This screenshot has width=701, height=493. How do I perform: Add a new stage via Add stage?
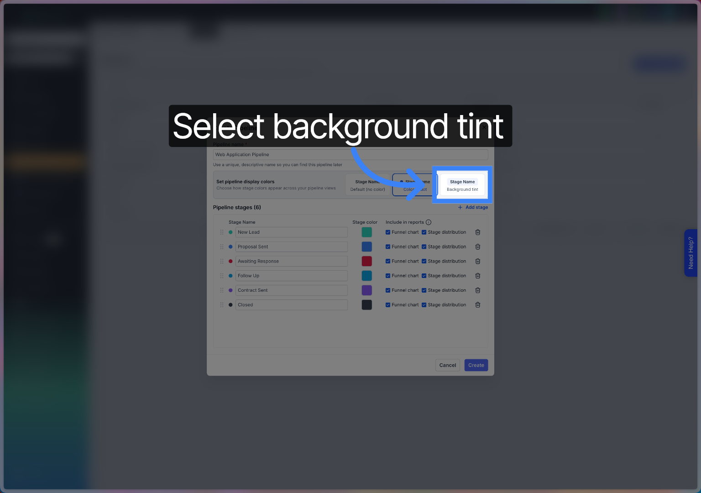click(x=473, y=207)
